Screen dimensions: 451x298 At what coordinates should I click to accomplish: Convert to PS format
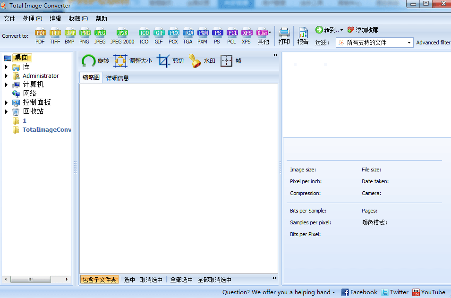[217, 36]
